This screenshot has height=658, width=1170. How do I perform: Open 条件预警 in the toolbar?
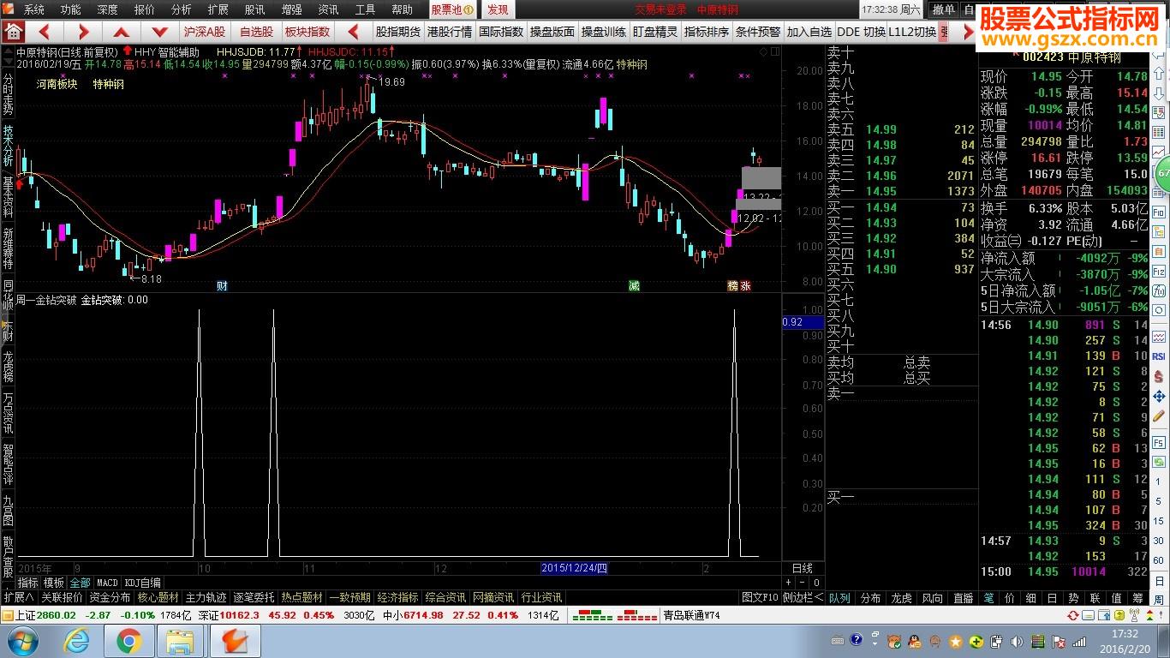click(x=758, y=32)
